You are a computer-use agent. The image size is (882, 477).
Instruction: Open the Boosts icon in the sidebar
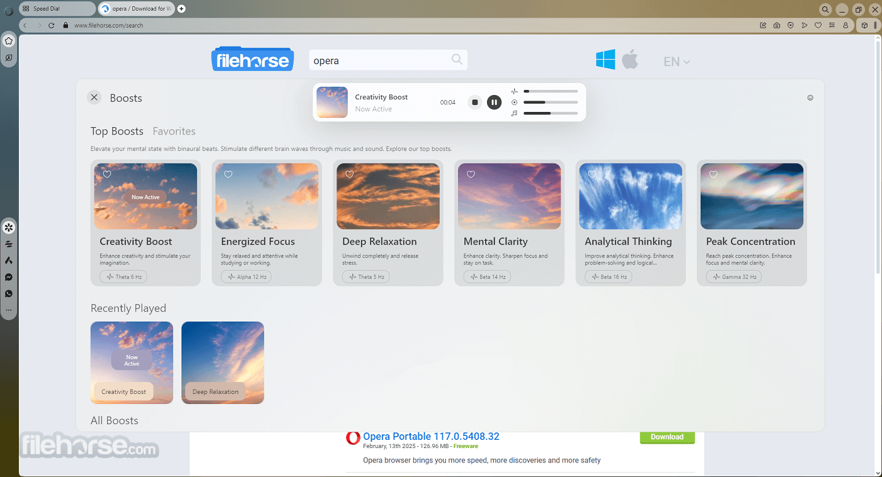(x=9, y=227)
